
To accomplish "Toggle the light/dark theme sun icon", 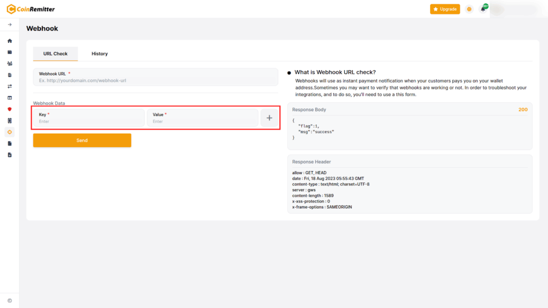I will 469,9.
